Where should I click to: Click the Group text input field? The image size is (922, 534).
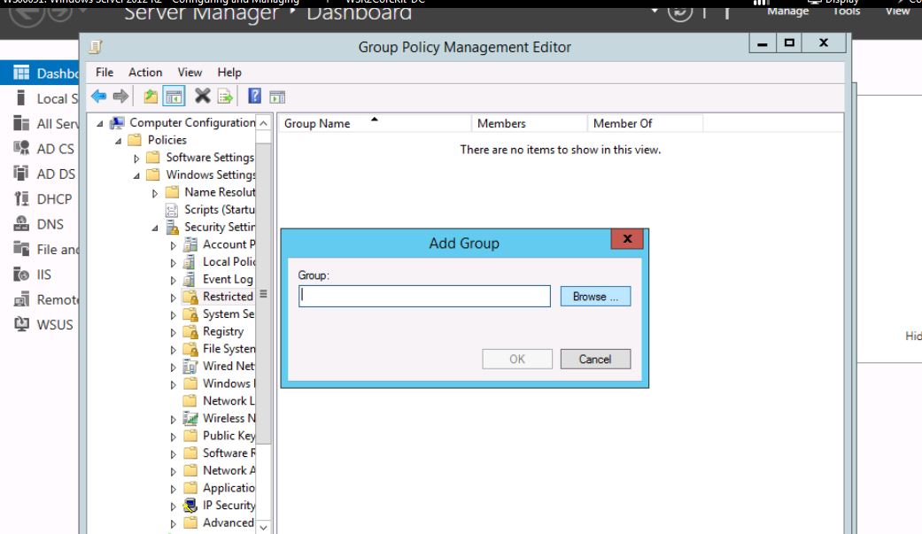pos(424,297)
